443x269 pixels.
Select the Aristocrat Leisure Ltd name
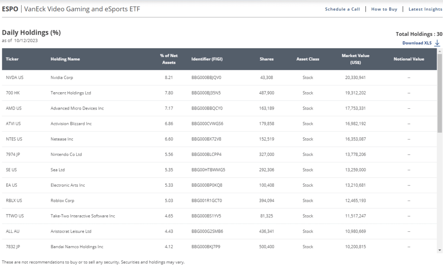71,231
